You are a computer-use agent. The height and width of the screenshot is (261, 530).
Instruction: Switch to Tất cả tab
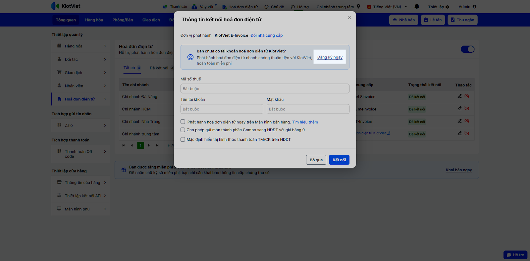(x=132, y=68)
